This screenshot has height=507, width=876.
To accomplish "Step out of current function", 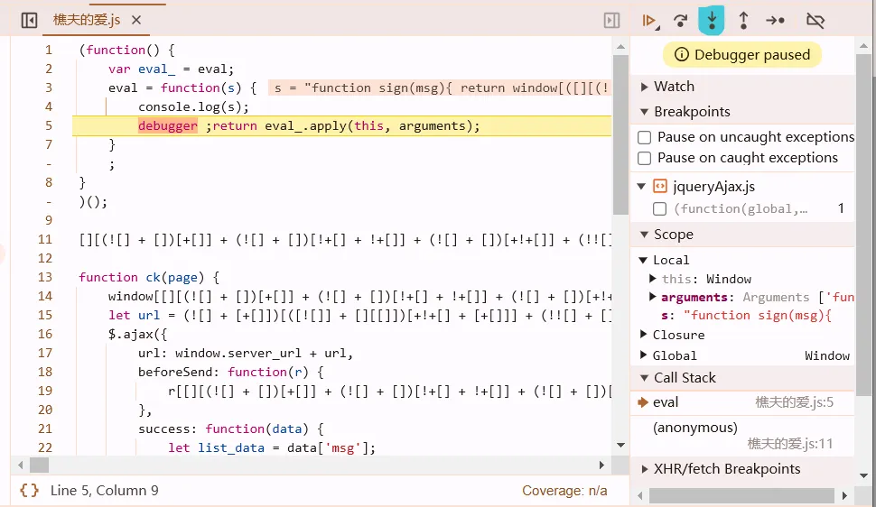I will pos(743,21).
